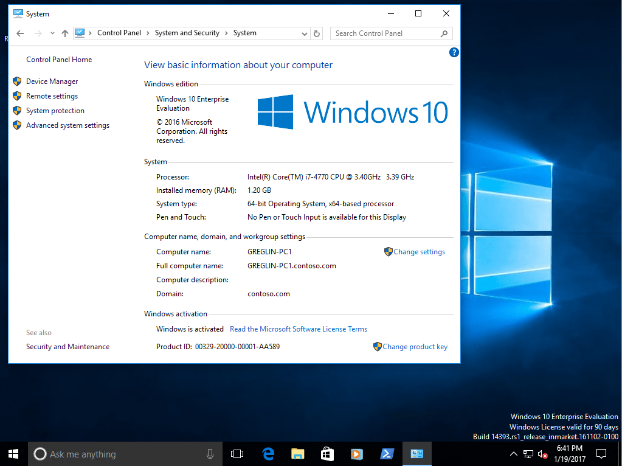Open Change settings for computer name

click(418, 251)
